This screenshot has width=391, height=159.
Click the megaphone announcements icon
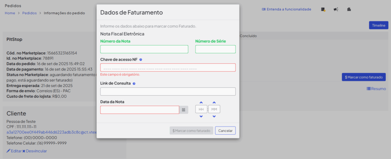336,9
